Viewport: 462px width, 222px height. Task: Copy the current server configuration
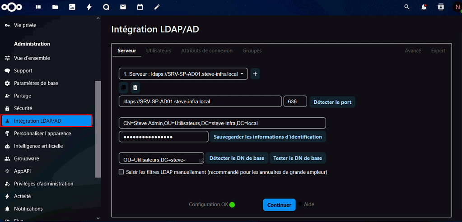pos(123,88)
